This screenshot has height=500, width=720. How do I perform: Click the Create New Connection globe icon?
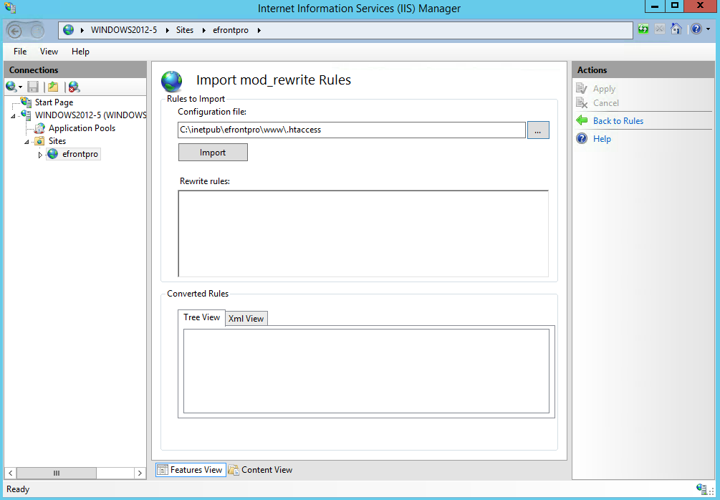[11, 87]
